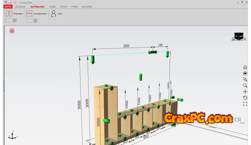This screenshot has height=145, width=251.
Task: Click the undo arrow in title bar
Action: [x=11, y=2]
